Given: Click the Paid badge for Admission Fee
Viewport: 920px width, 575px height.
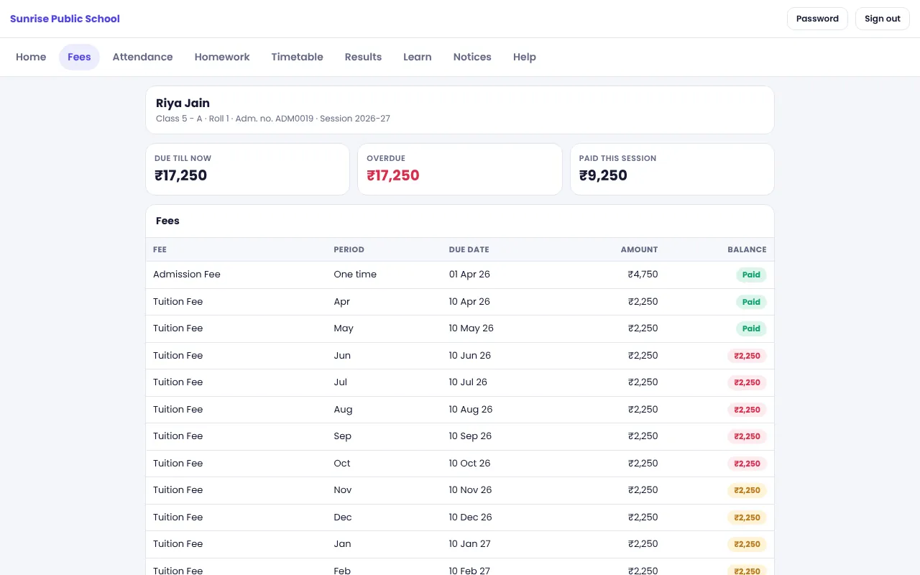Looking at the screenshot, I should (751, 275).
